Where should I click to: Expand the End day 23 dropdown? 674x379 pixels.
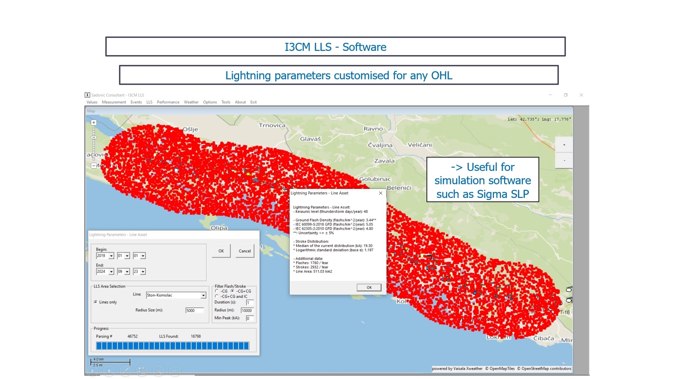143,272
